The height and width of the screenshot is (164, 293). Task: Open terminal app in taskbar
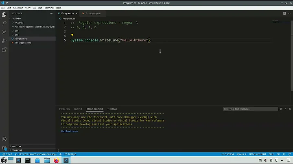pyautogui.click(x=28, y=160)
